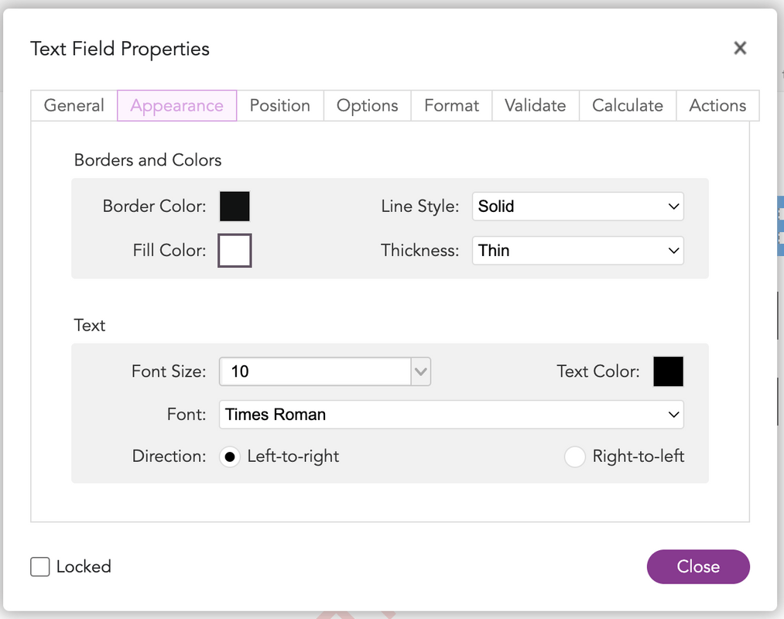
Task: Switch to the Validate tab
Action: click(536, 105)
